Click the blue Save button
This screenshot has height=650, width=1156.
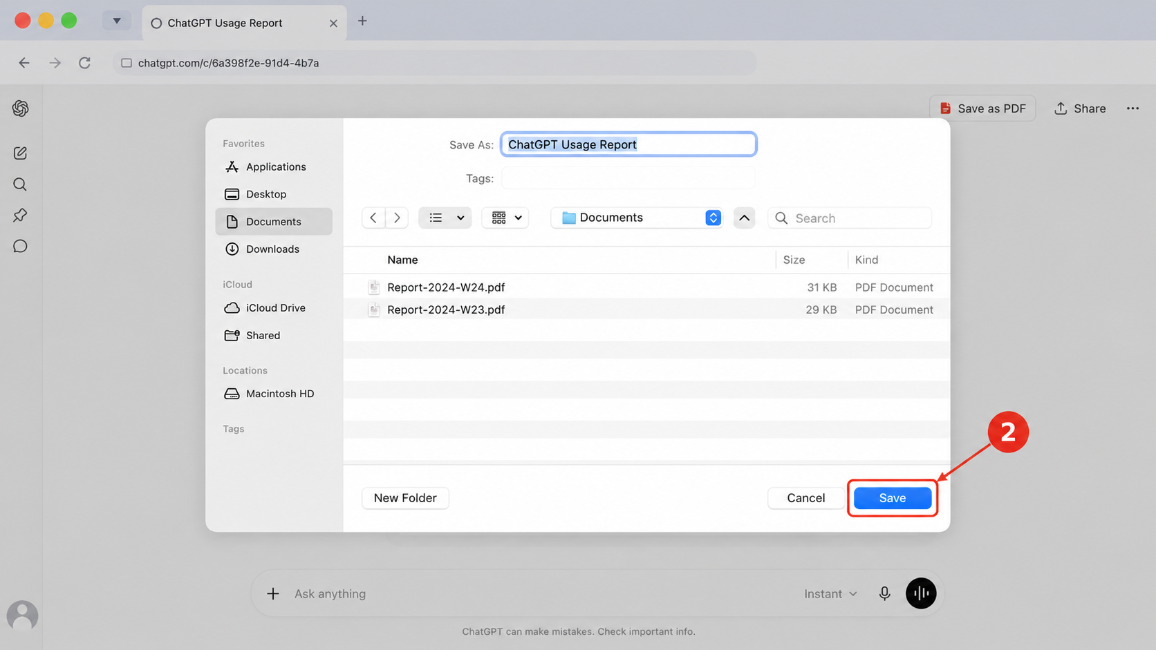tap(893, 498)
